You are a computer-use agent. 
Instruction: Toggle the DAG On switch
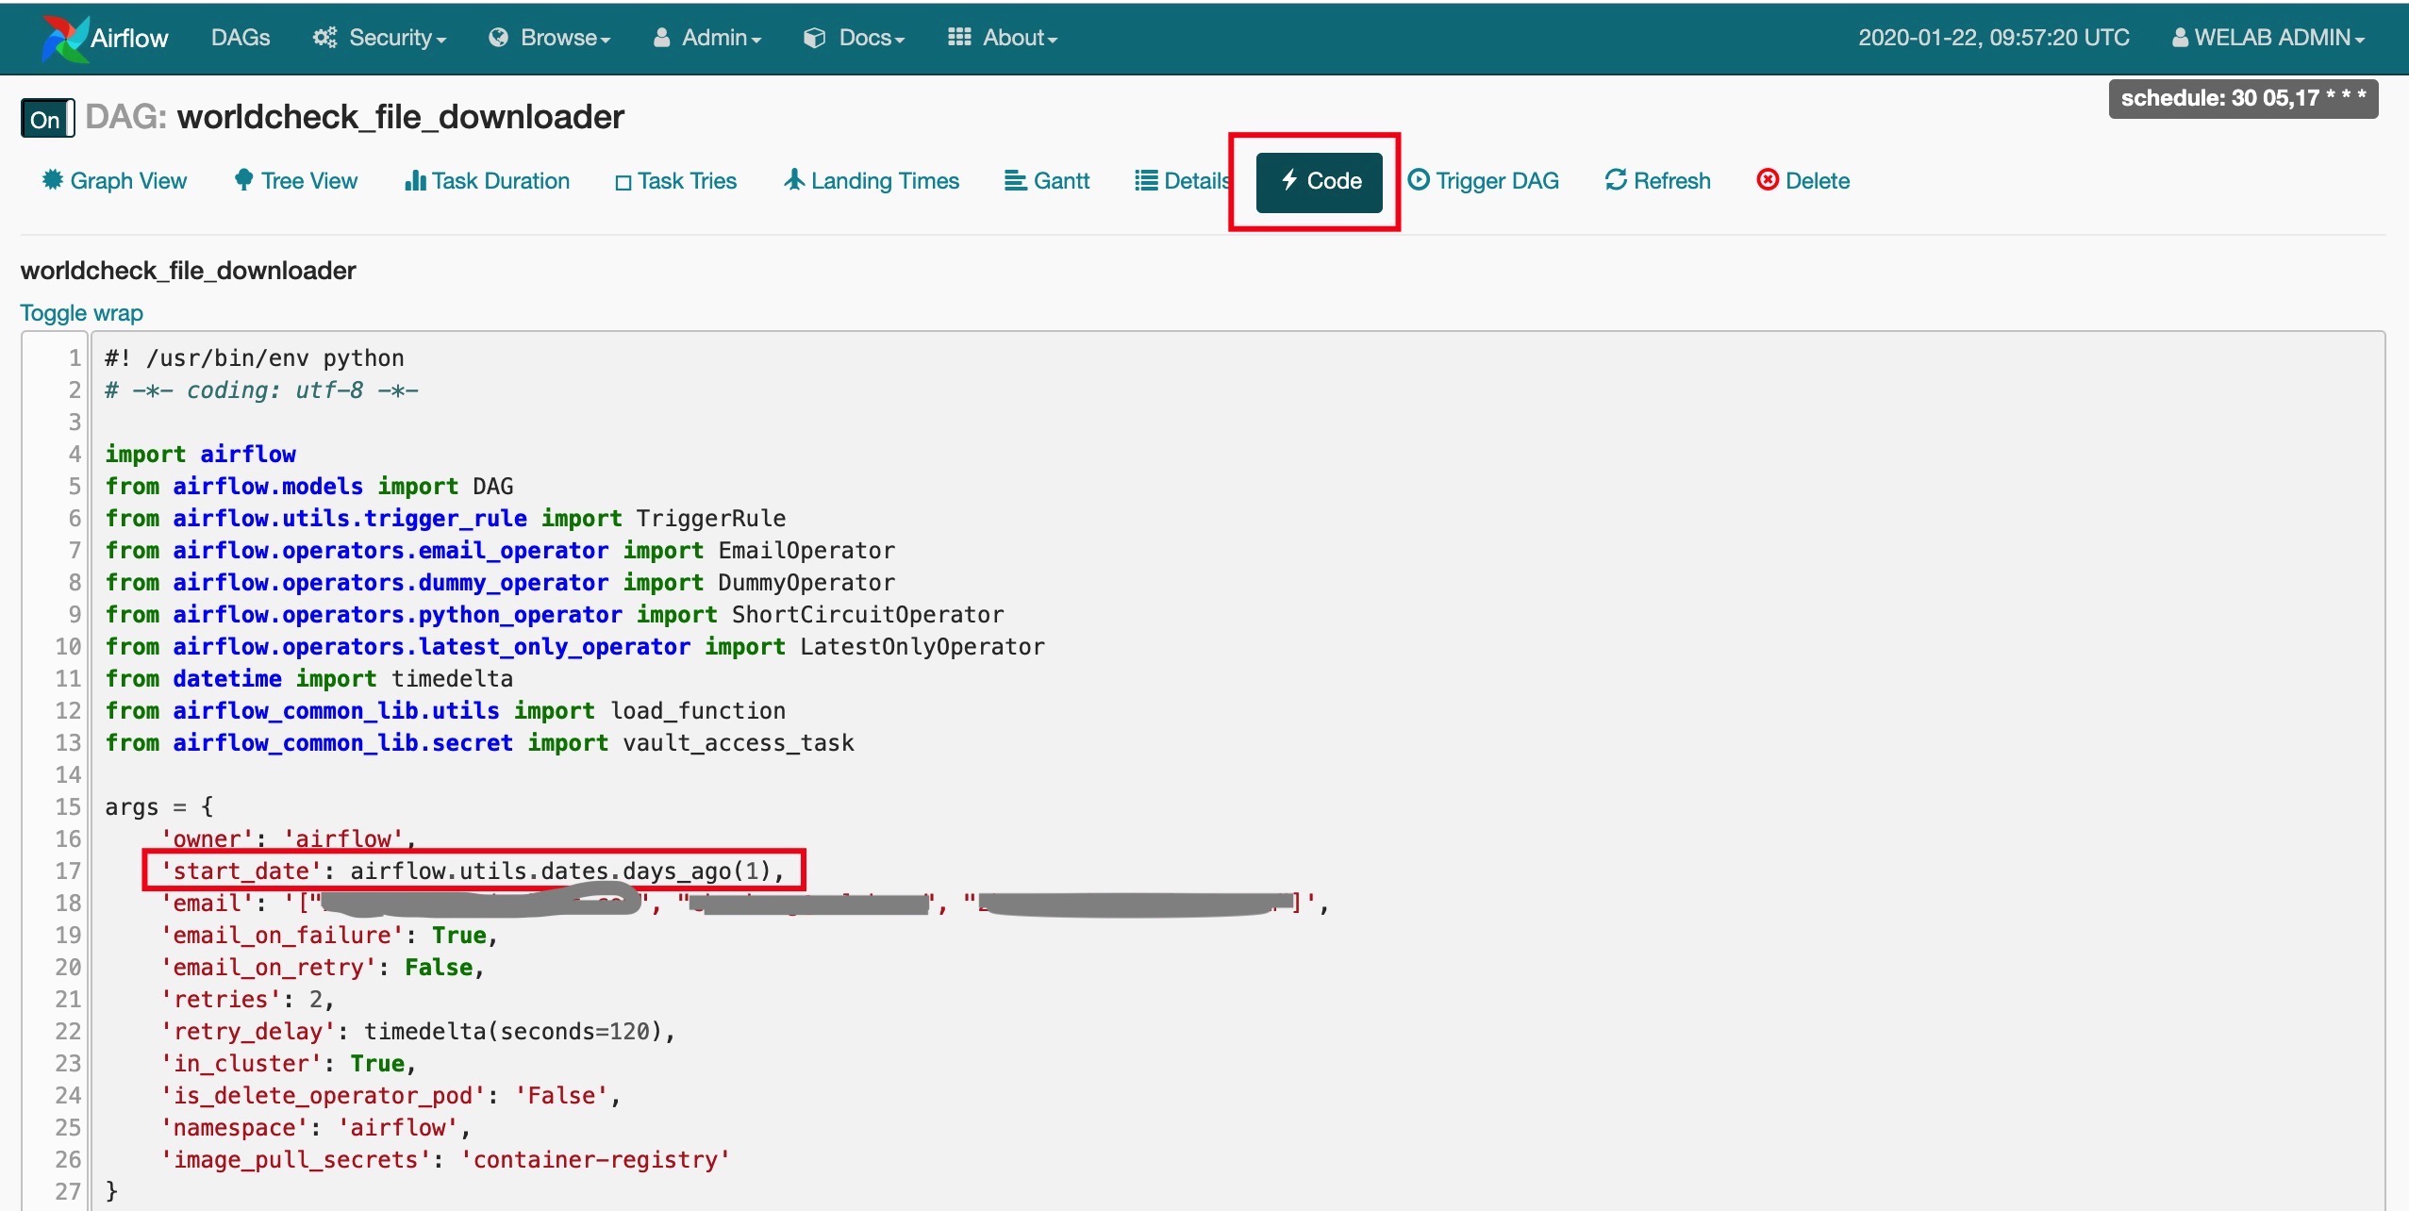click(x=47, y=119)
